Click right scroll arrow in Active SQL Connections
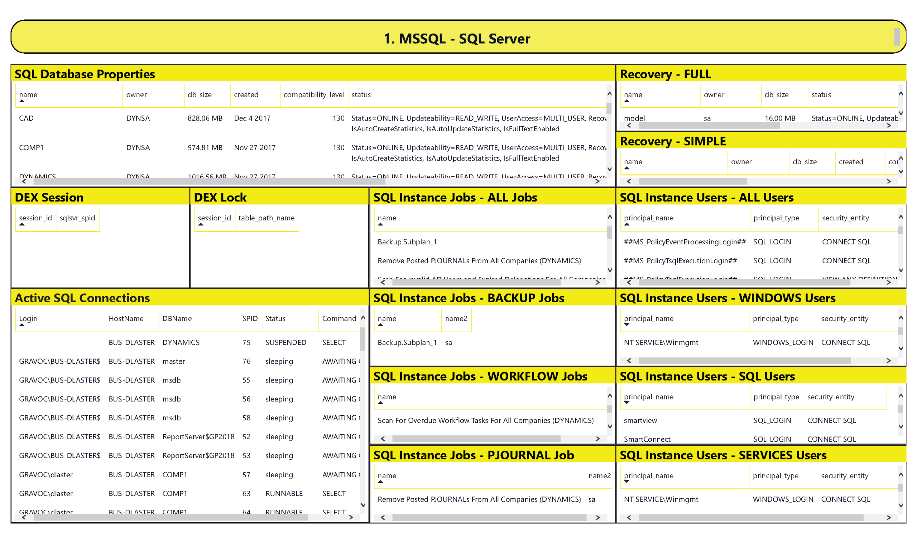The image size is (917, 543). coord(351,517)
